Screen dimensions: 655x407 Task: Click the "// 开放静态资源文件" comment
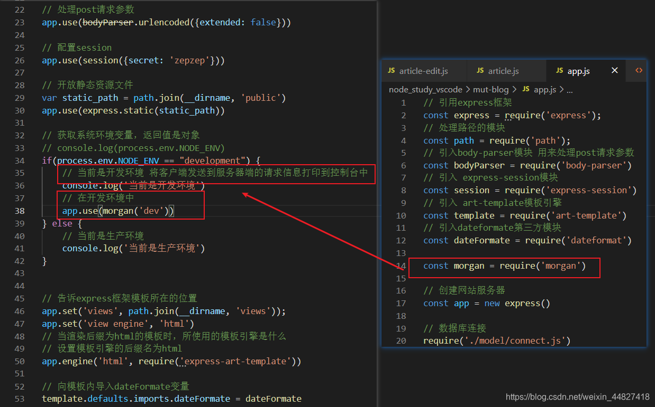88,85
